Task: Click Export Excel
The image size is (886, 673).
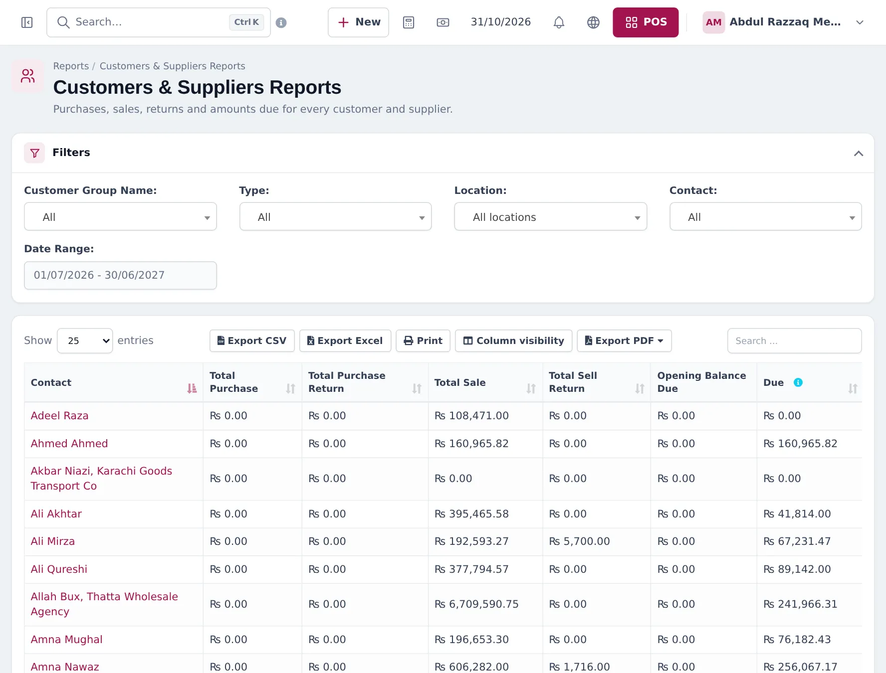Action: coord(345,340)
